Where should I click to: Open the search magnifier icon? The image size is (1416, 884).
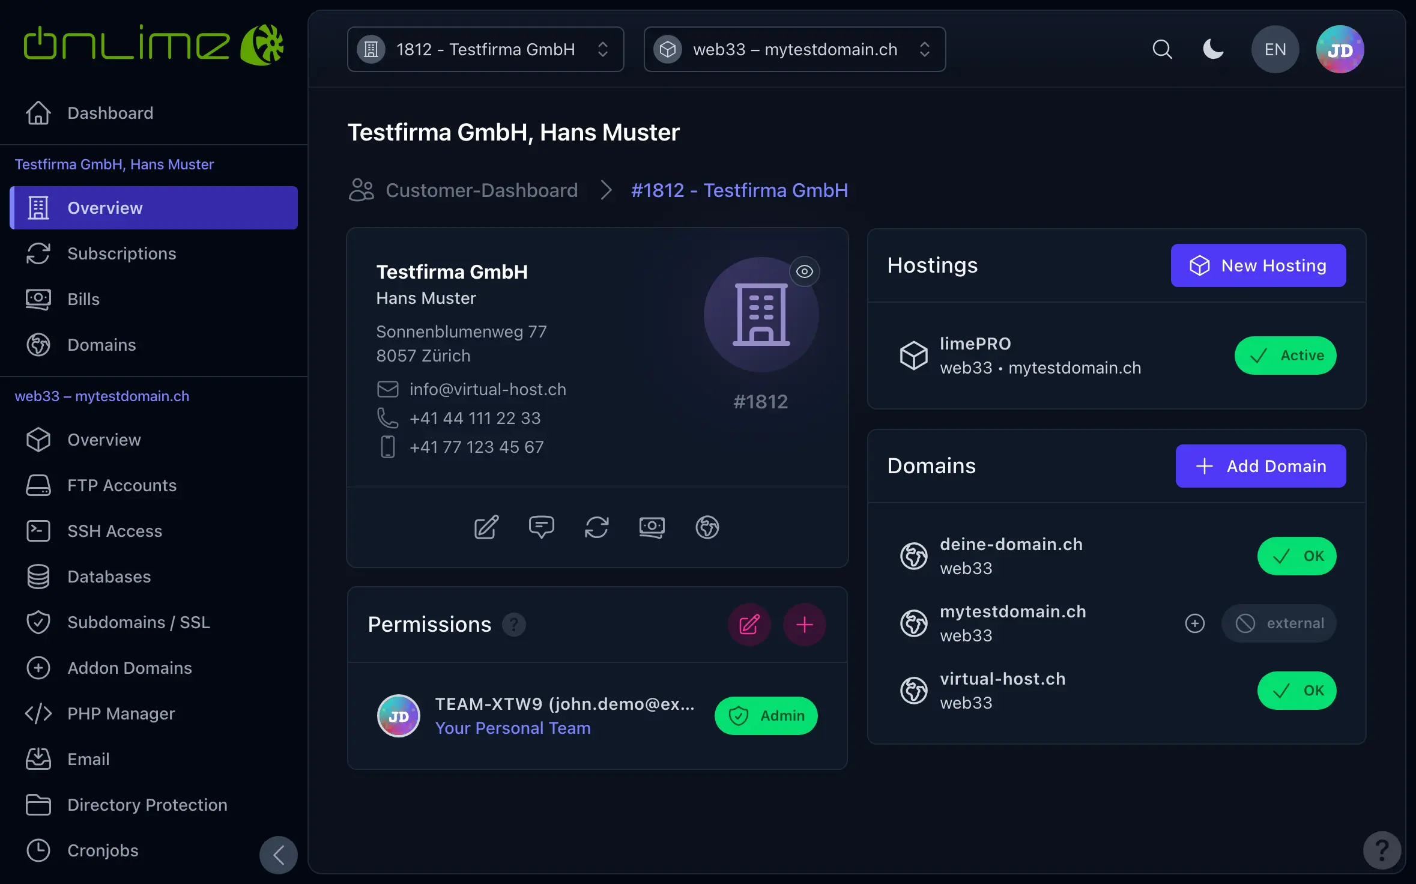[x=1162, y=49]
